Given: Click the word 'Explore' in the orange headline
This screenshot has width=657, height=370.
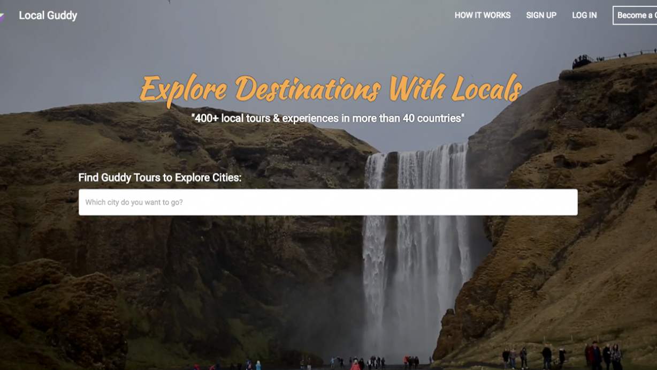Looking at the screenshot, I should pyautogui.click(x=184, y=89).
